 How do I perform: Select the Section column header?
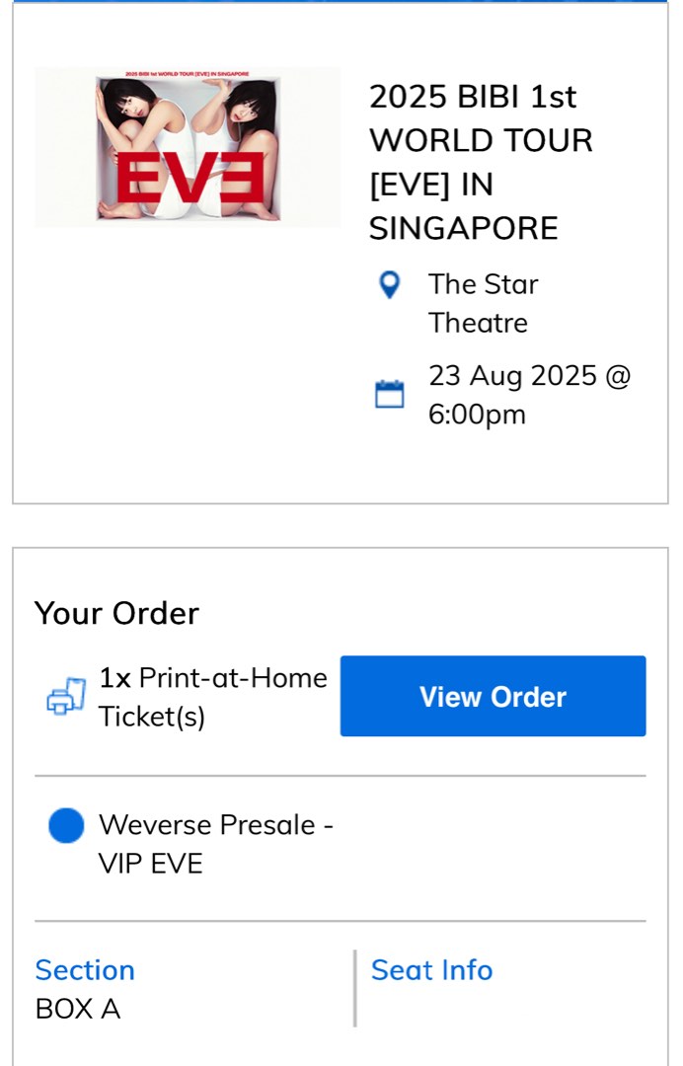[x=85, y=971]
